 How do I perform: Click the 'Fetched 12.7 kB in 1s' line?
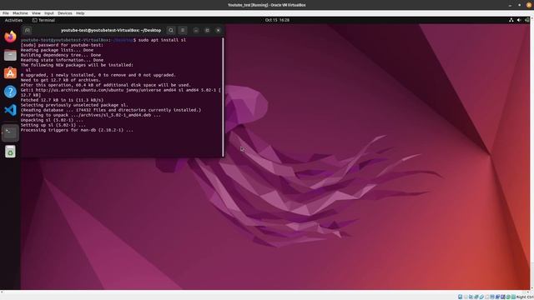click(x=62, y=100)
